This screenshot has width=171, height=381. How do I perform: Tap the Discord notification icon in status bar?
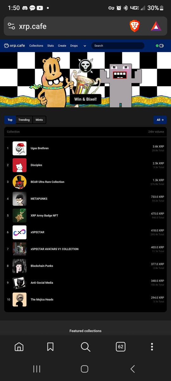[25, 8]
